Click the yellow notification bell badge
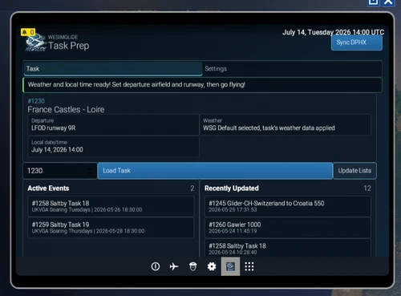 click(28, 32)
